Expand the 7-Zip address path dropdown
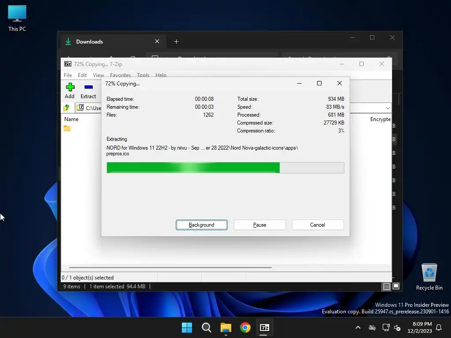The image size is (451, 338). click(388, 108)
